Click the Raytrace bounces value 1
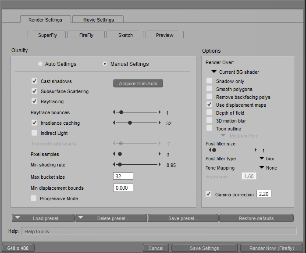 167,113
